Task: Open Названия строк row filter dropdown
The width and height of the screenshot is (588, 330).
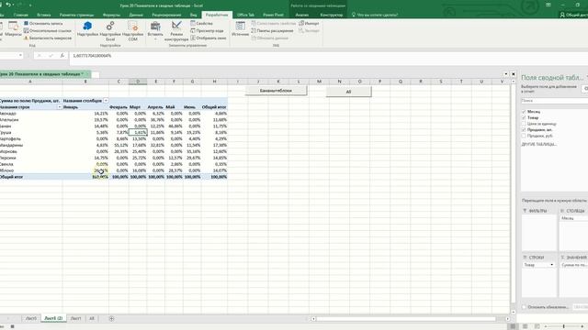Action: (x=59, y=107)
